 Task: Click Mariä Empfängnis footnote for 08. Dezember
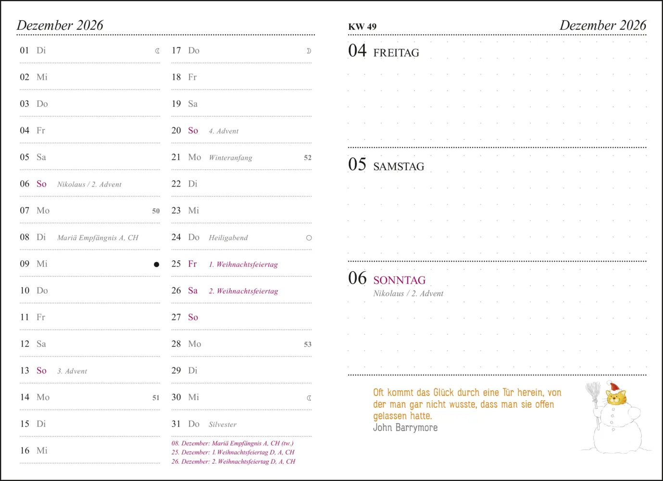click(233, 443)
